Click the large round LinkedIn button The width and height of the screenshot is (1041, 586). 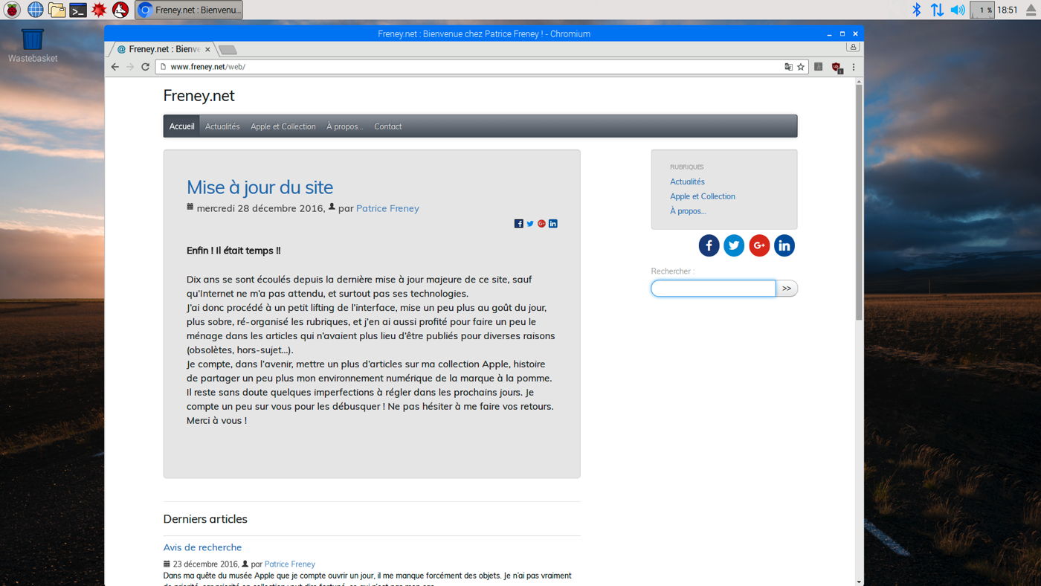(784, 245)
